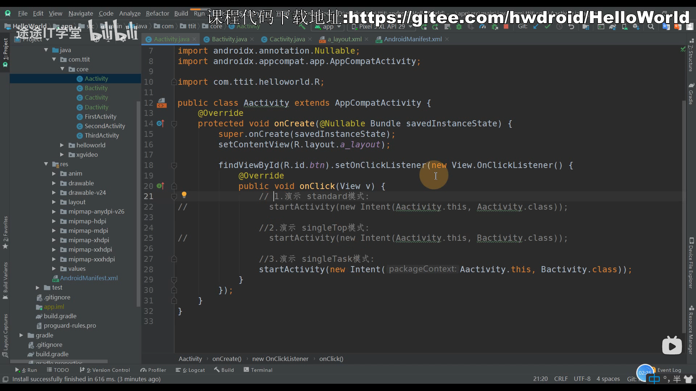Click the Apply Code Changes icon
The image size is (696, 391).
[447, 26]
